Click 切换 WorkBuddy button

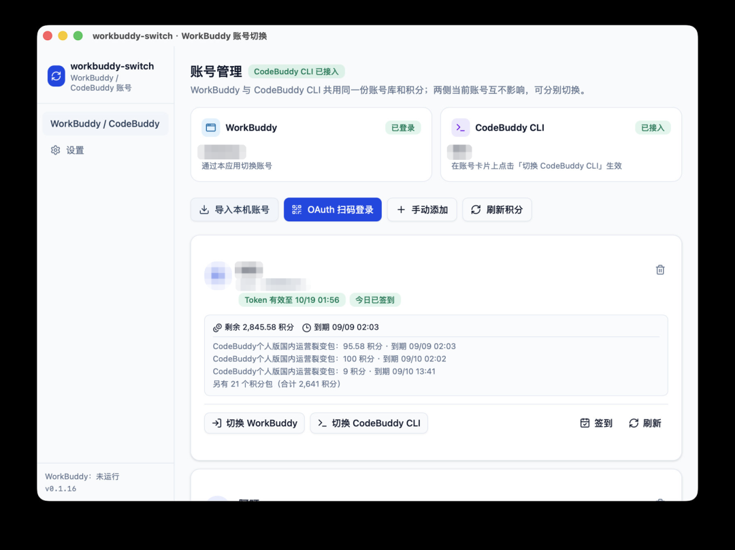pos(255,423)
